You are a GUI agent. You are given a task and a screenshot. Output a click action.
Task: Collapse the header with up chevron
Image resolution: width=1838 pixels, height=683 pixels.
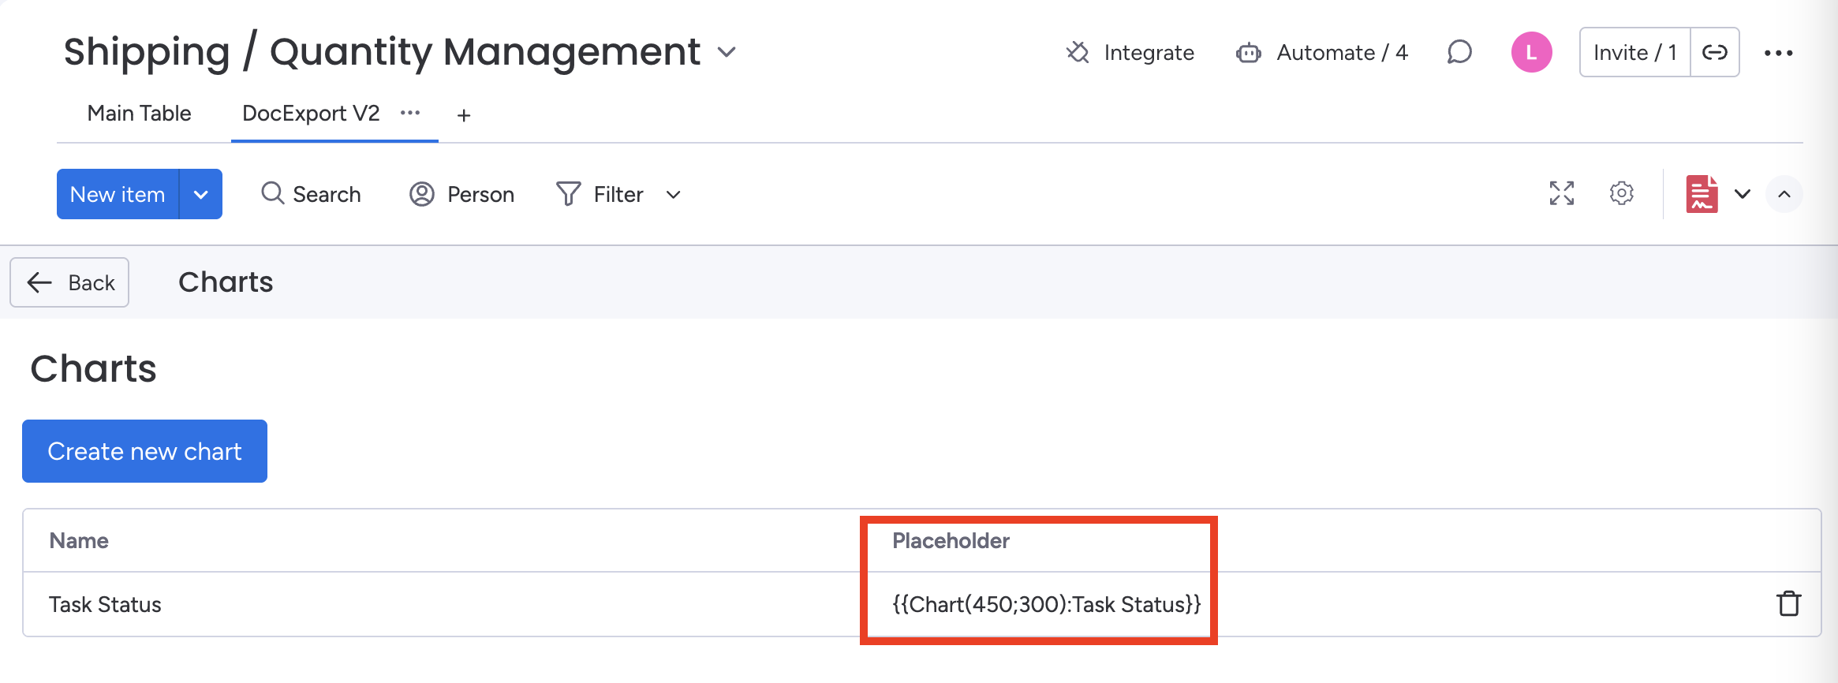1784,194
